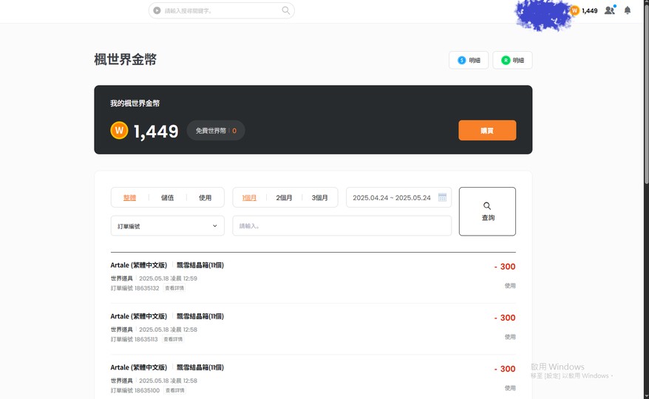Screen dimensions: 649x399
Task: Click the orange W coin icon in header
Action: [574, 11]
